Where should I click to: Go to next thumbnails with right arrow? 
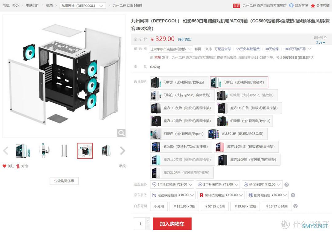(123, 151)
